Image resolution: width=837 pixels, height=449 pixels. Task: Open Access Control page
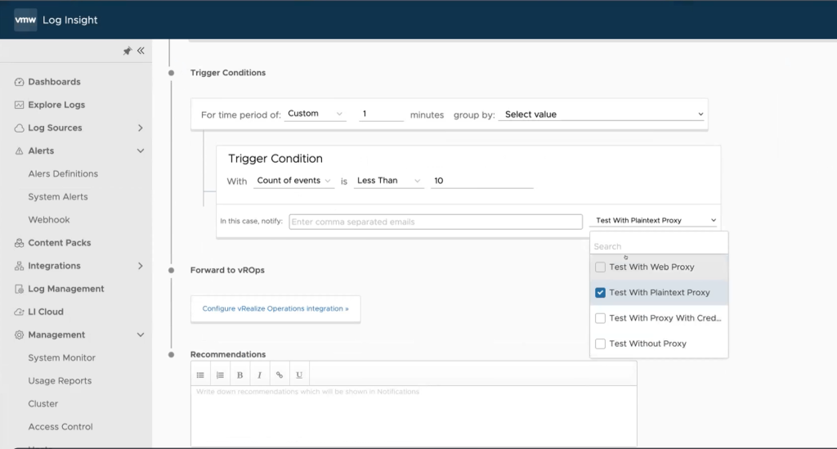pyautogui.click(x=60, y=427)
